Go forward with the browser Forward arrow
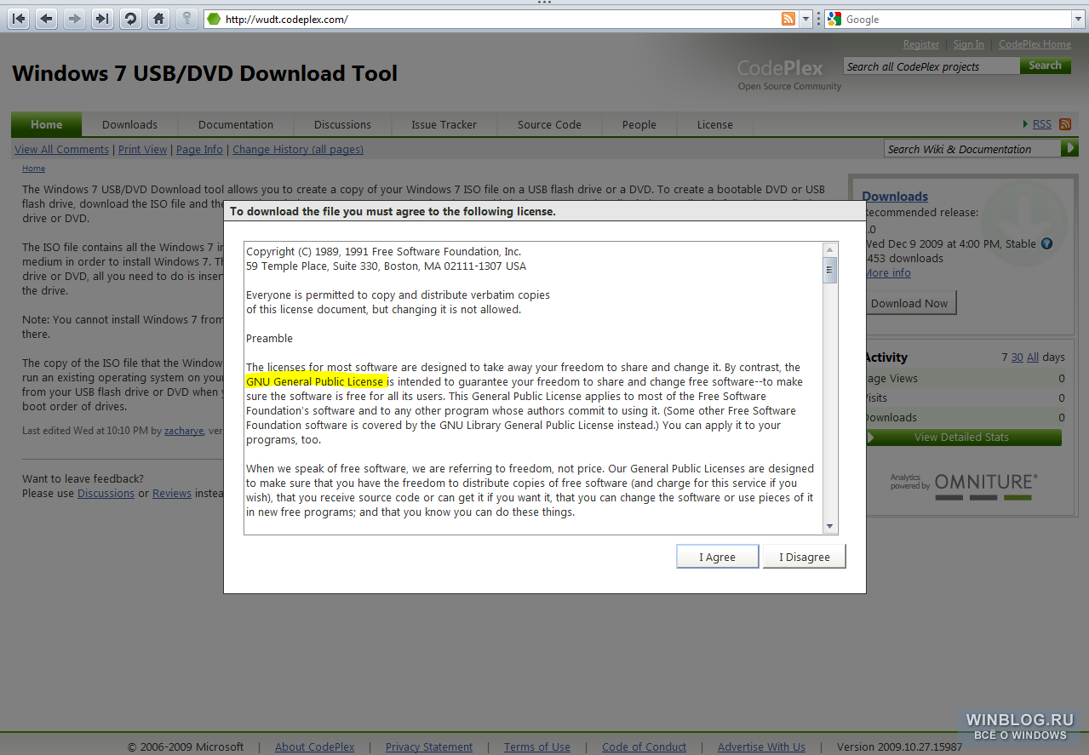 [x=75, y=19]
